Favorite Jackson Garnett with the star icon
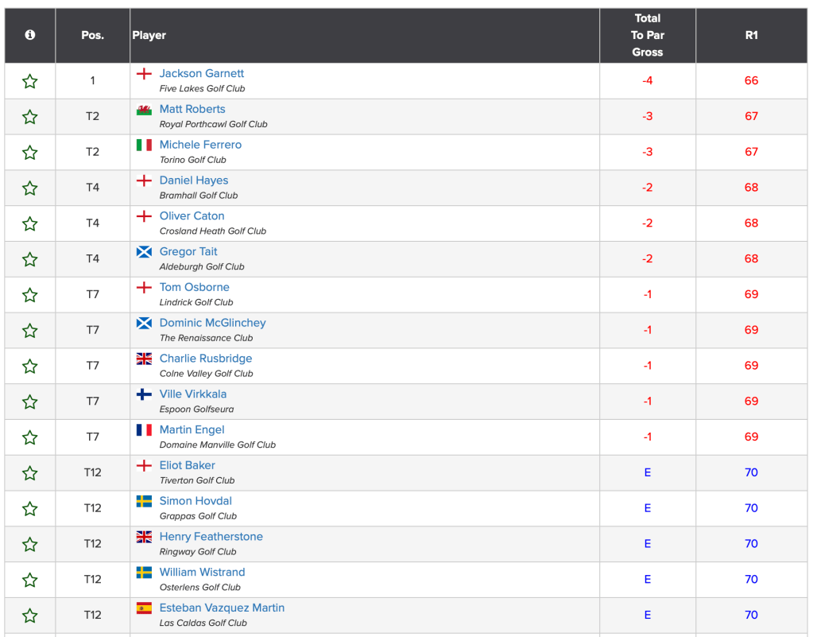Viewport: 813px width, 637px height. [x=30, y=81]
